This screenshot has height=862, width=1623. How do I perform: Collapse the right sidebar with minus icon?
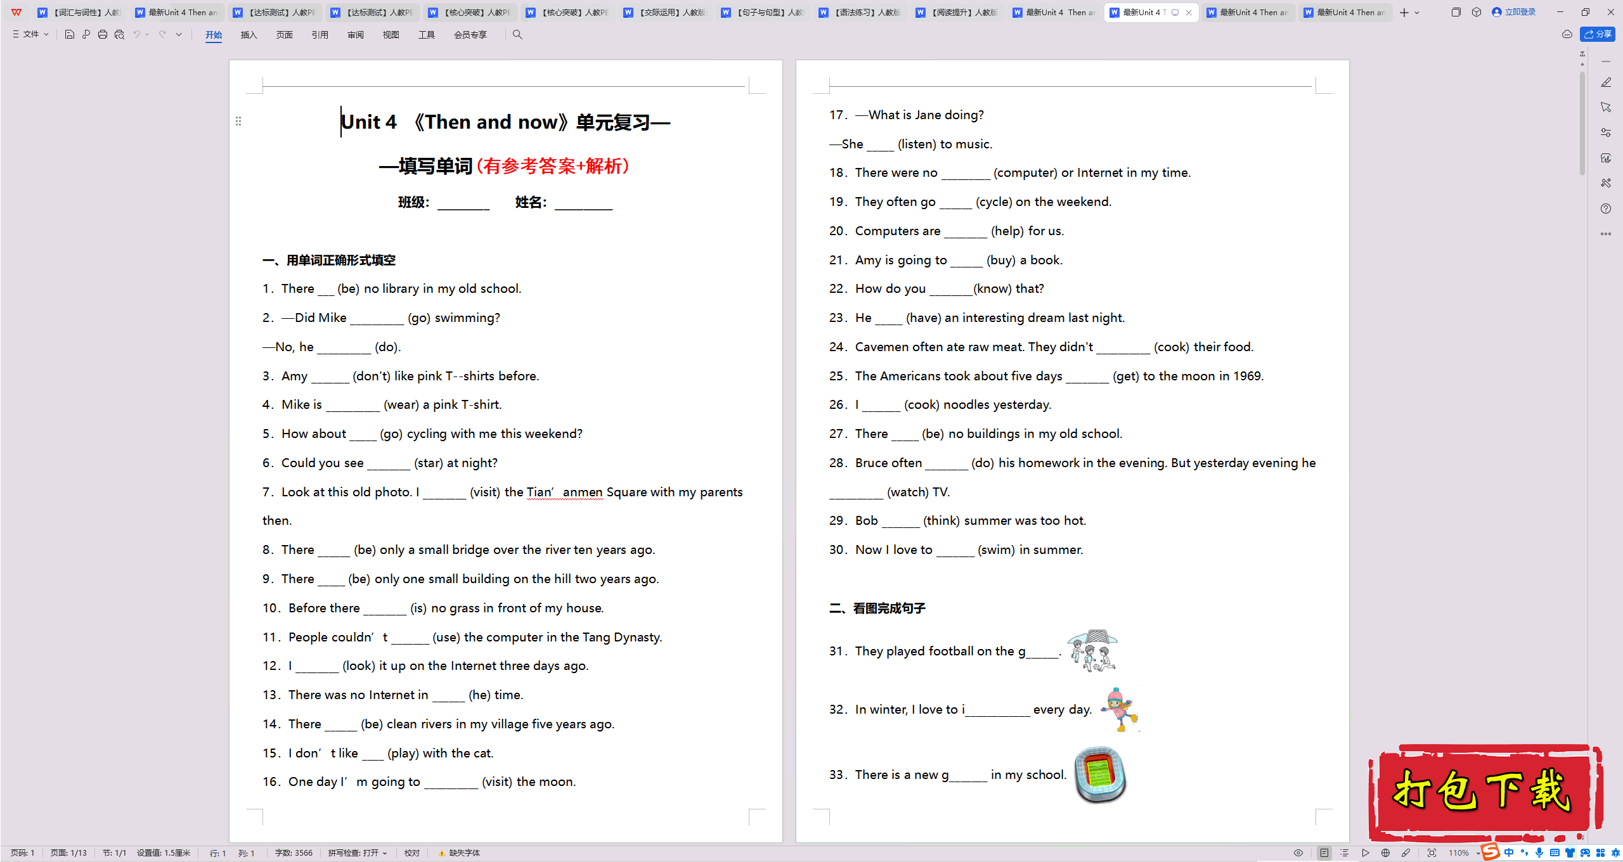(1605, 61)
